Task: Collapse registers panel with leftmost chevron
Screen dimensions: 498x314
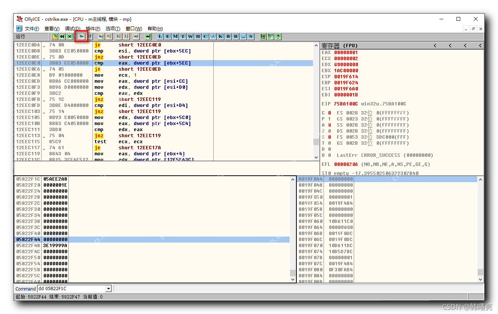Action: point(435,45)
